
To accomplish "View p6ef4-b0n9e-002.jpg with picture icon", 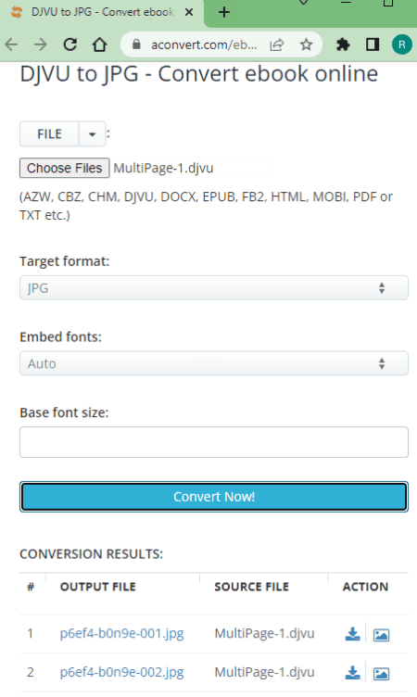I will pyautogui.click(x=381, y=674).
